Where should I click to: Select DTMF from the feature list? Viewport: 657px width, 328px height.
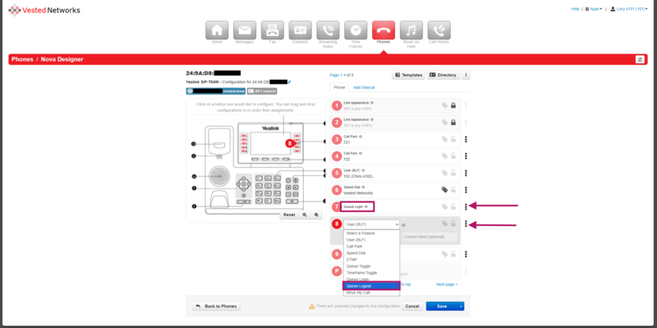(x=372, y=260)
